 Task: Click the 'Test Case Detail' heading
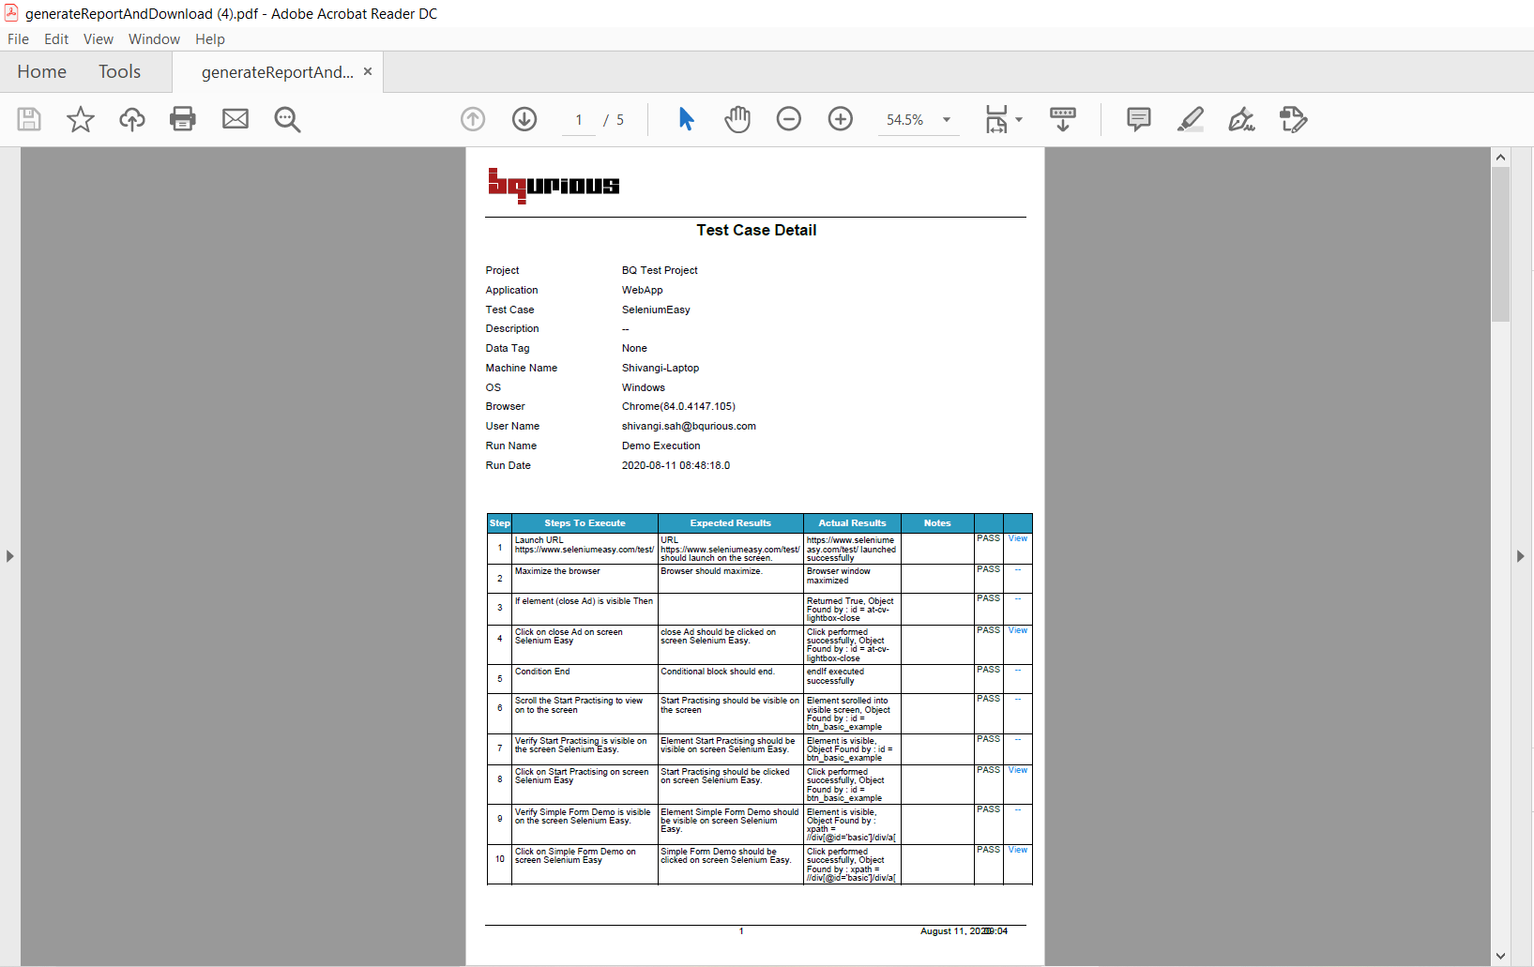pyautogui.click(x=756, y=231)
